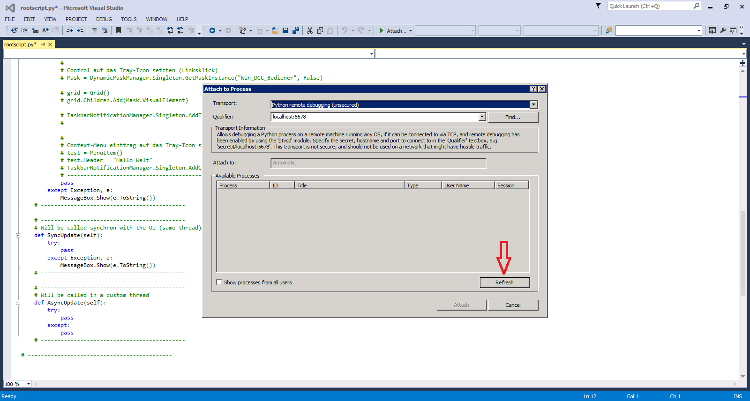The image size is (750, 401).
Task: Cut selection with the scissors icon
Action: tap(310, 30)
